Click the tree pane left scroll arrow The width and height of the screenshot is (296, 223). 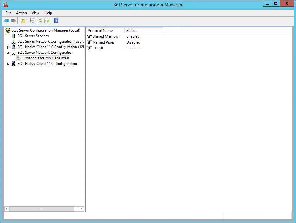coord(7,209)
